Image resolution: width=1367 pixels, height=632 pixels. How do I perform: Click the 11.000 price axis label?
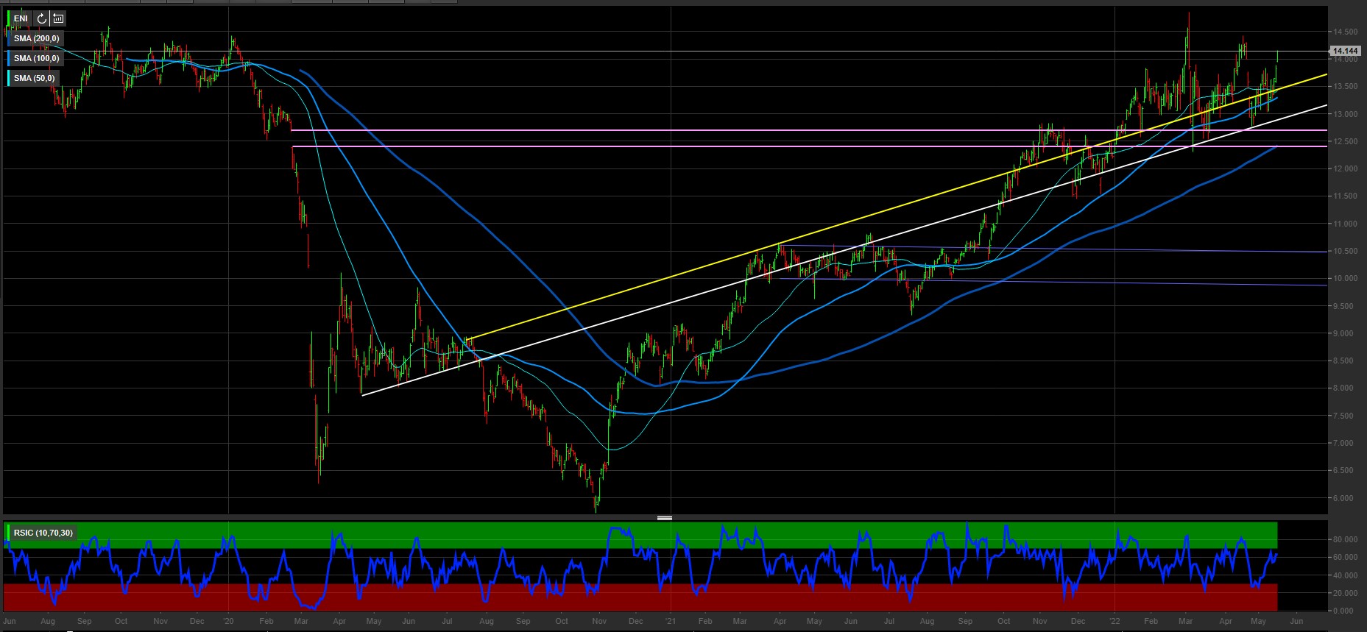pos(1345,224)
